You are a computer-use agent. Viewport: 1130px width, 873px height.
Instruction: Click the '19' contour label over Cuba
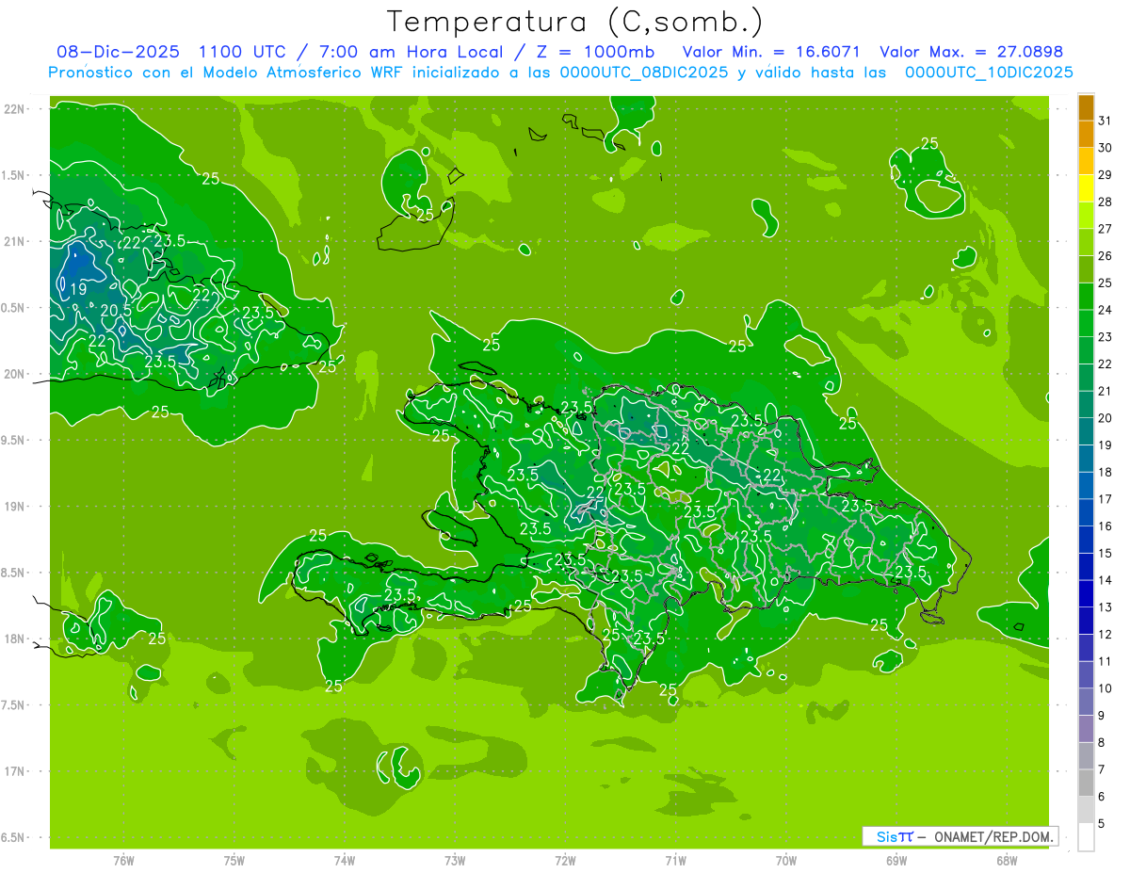click(79, 290)
